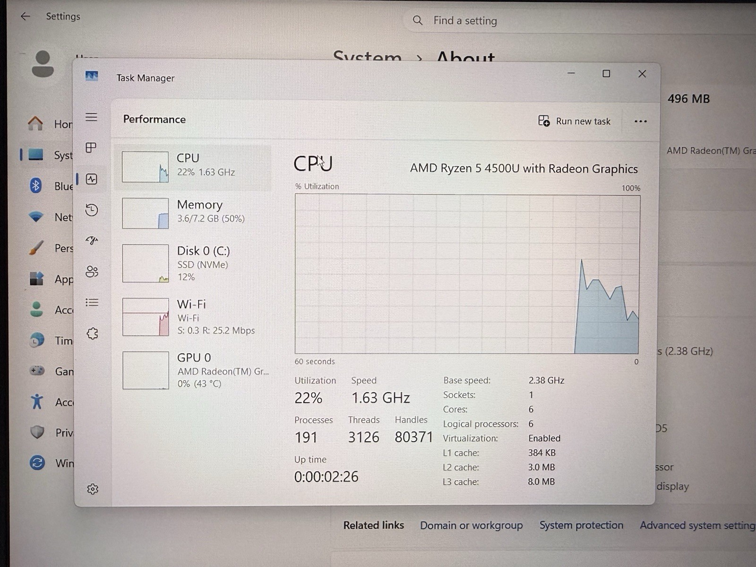This screenshot has width=756, height=567.
Task: Click the Task Manager app icon in title bar
Action: pos(92,76)
